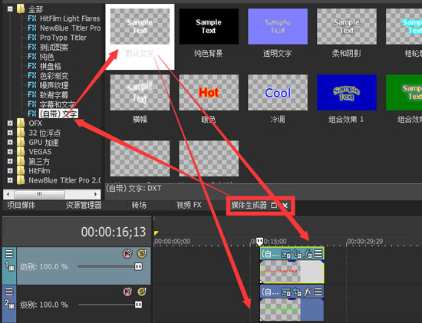The image size is (422, 323).
Task: Solo track 2 with its S! icon
Action: coord(142,292)
